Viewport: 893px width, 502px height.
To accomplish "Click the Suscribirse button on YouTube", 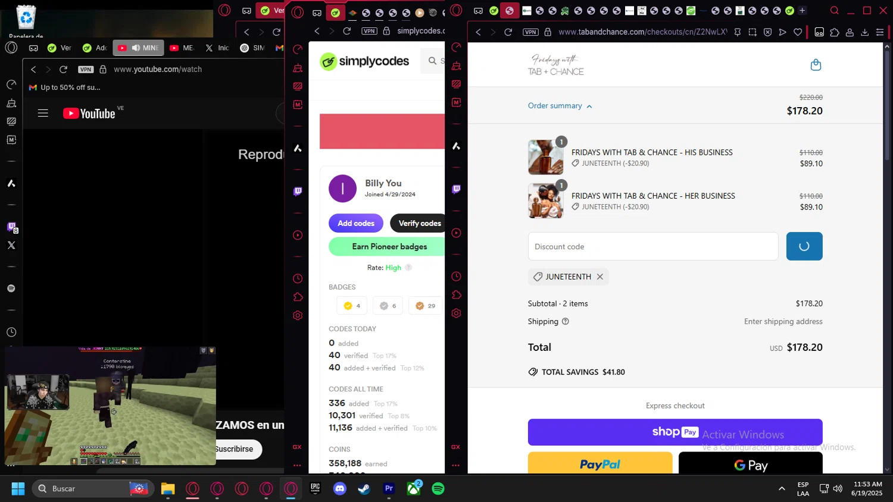I will [237, 449].
